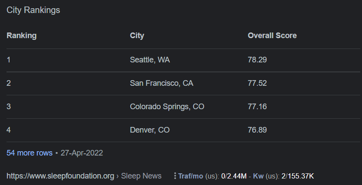Click the 76.89 score for Denver

[x=257, y=130]
